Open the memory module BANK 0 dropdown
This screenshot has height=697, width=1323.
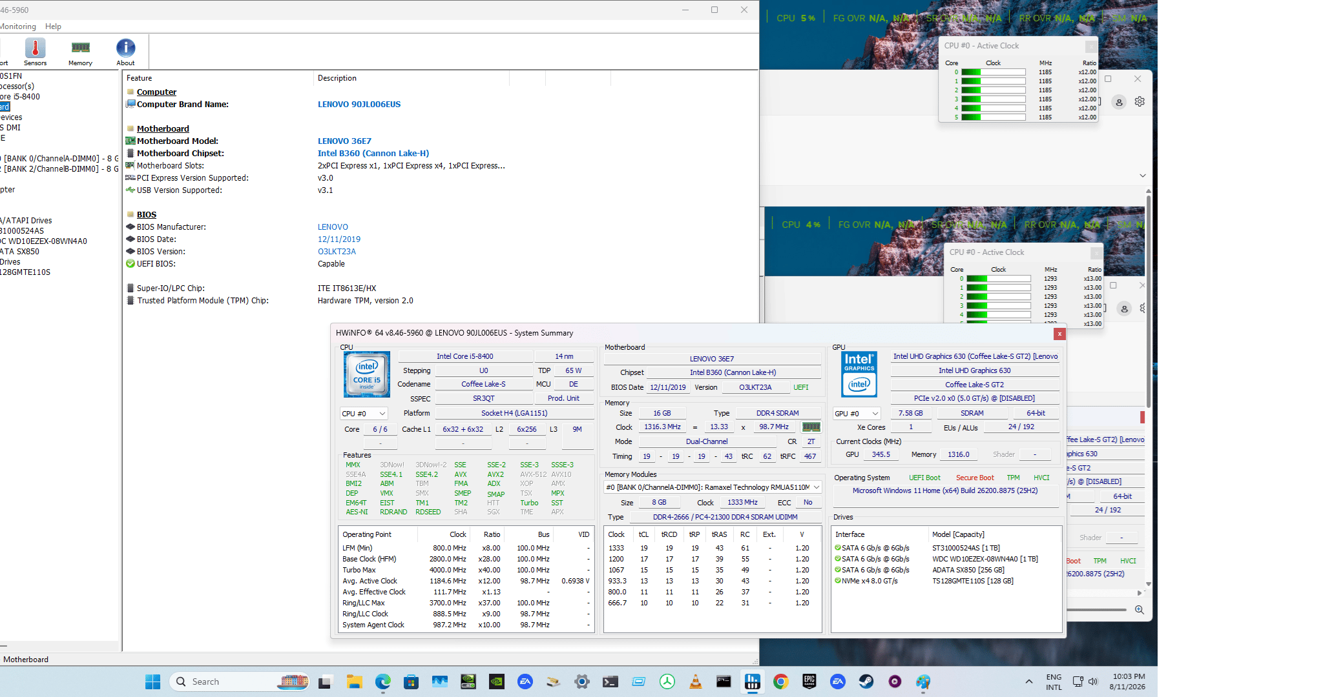[712, 487]
